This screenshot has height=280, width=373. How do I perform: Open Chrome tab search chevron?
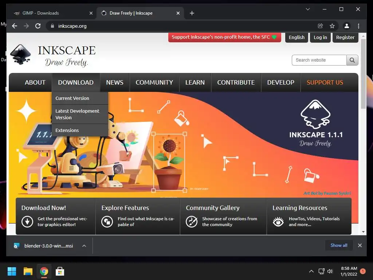point(307,9)
